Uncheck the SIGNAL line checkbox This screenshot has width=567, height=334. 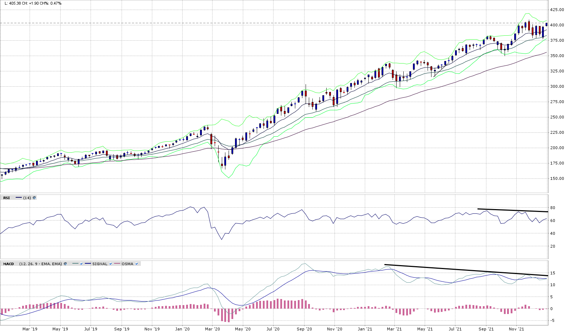coord(111,264)
